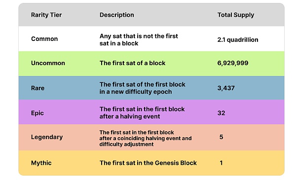Screen dimensions: 296x180
Task: Click the Rarity Tier column header
Action: [46, 15]
